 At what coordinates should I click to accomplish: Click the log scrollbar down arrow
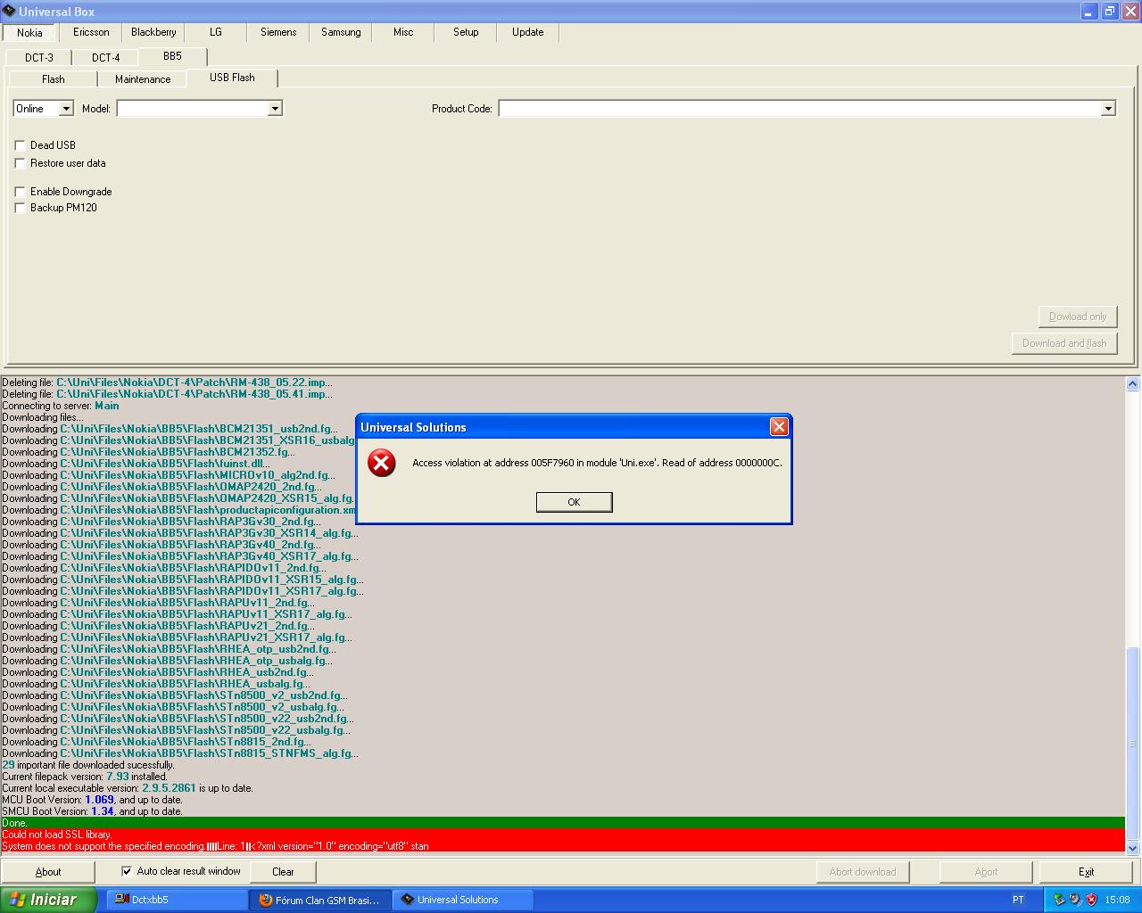coord(1132,848)
